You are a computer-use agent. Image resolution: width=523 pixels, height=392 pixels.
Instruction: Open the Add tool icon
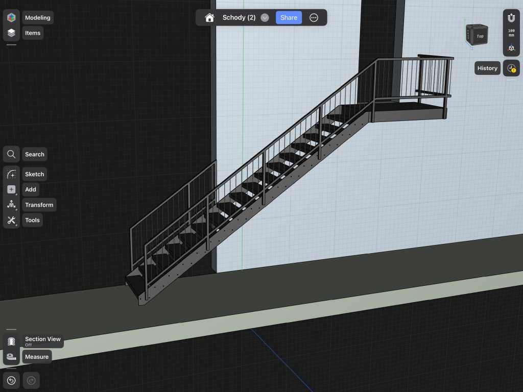click(11, 189)
